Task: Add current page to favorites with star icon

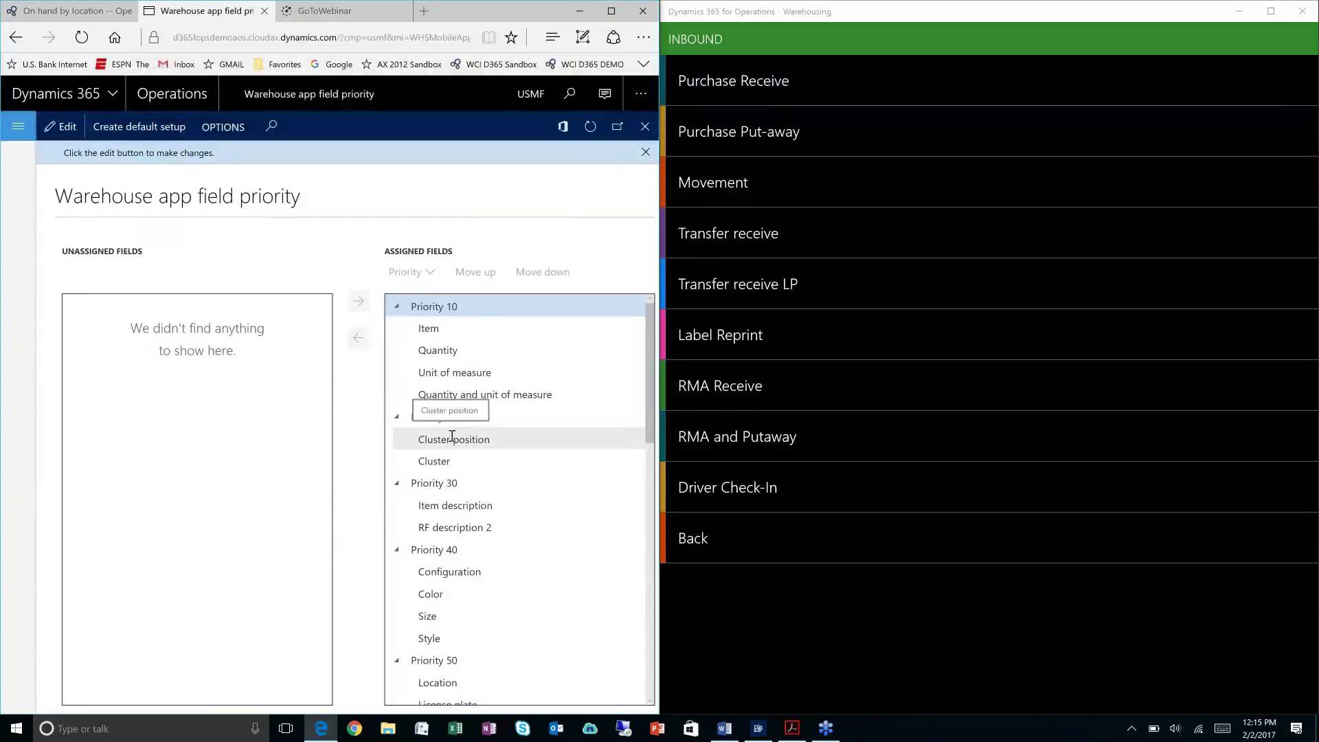Action: pos(511,37)
